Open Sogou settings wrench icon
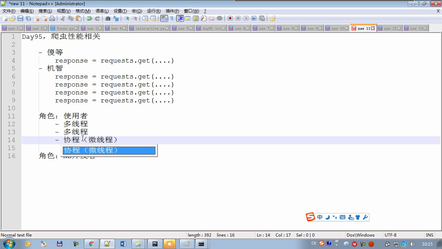The width and height of the screenshot is (442, 249). click(x=365, y=217)
